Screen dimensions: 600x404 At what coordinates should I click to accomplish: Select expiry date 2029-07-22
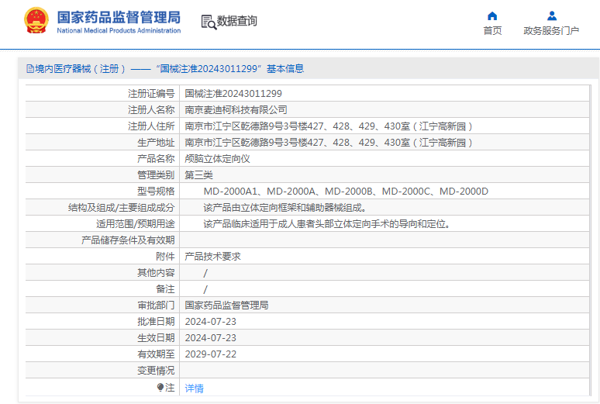(210, 354)
